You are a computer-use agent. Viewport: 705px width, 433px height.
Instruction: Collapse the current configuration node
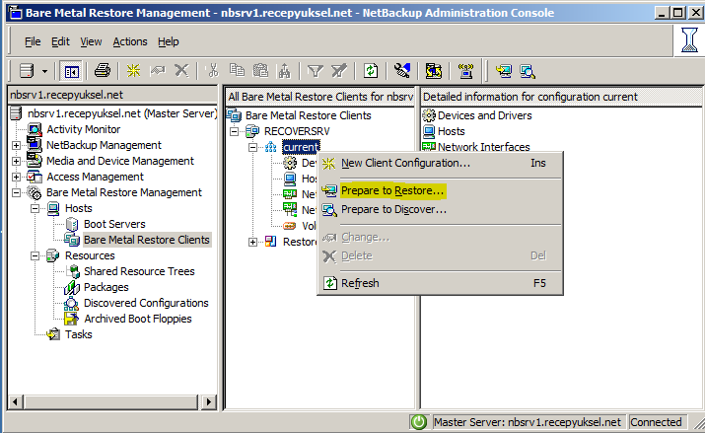pos(252,148)
